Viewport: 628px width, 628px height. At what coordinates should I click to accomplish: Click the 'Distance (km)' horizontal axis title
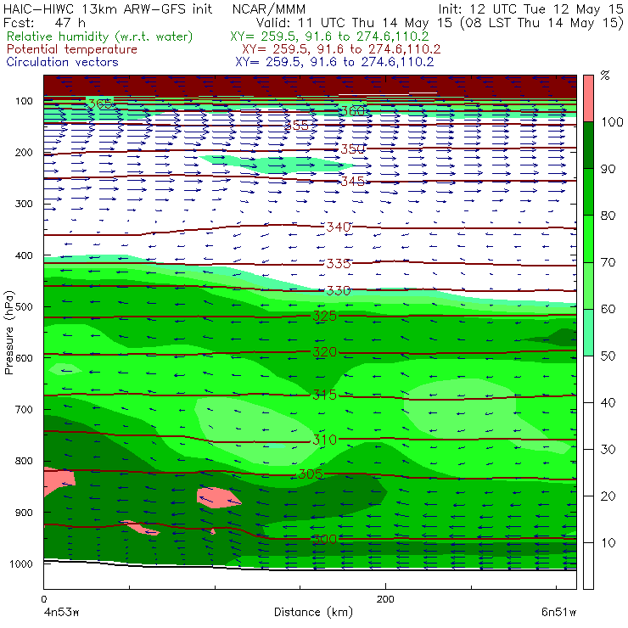pyautogui.click(x=313, y=613)
